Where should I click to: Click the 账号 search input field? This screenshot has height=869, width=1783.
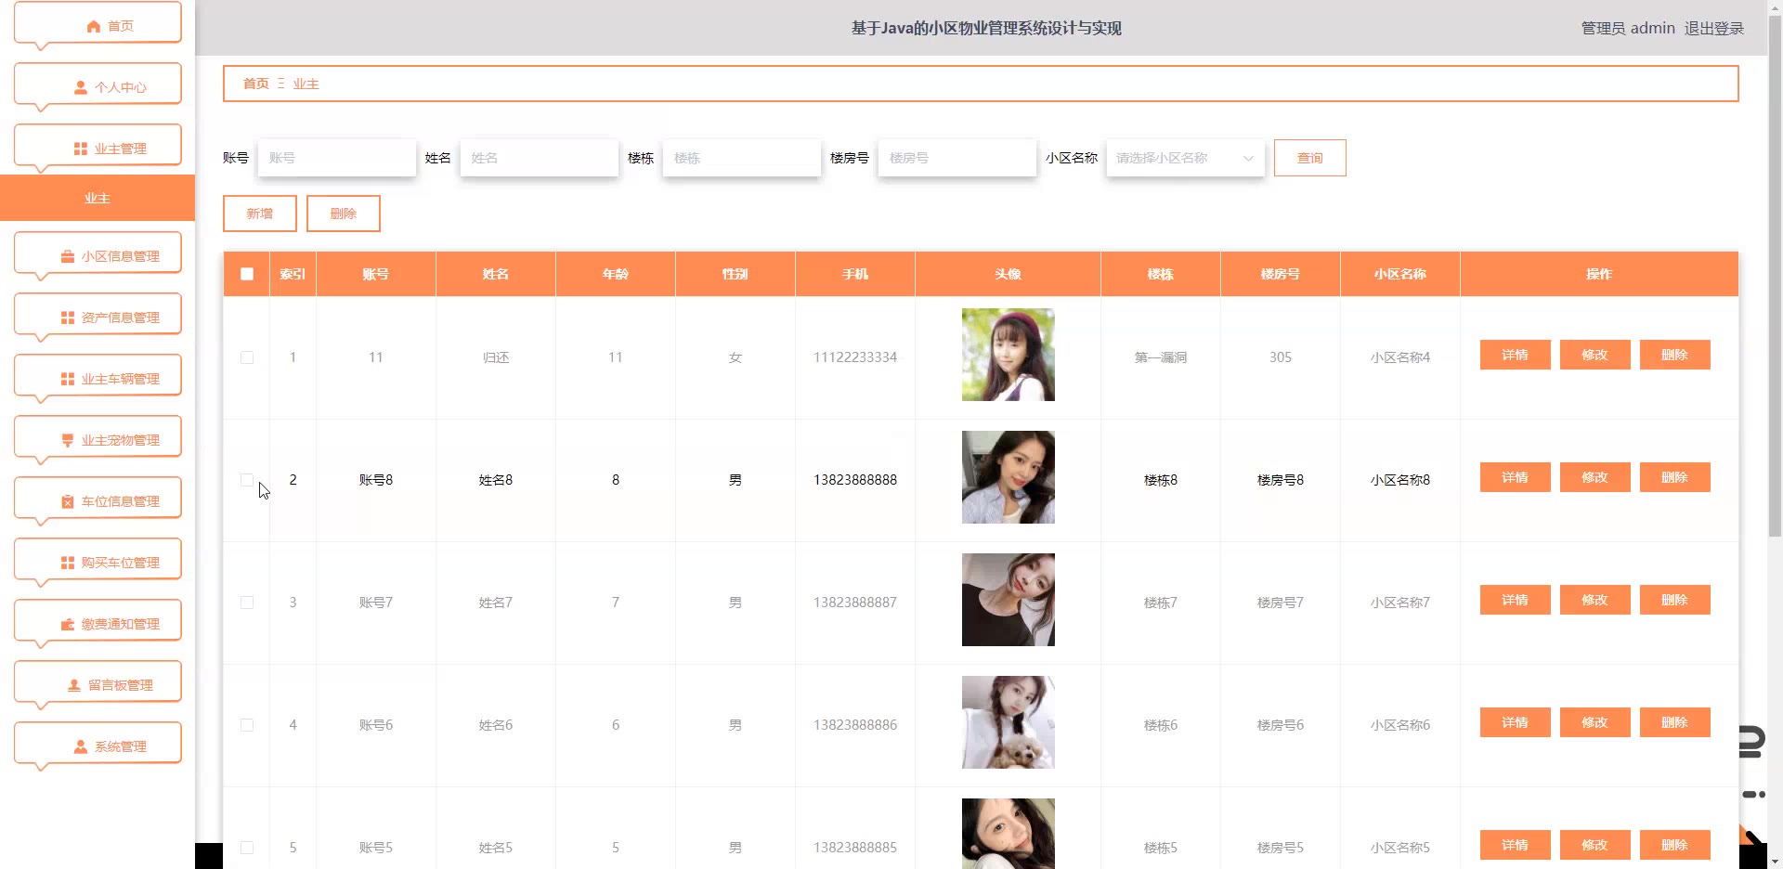pyautogui.click(x=337, y=158)
